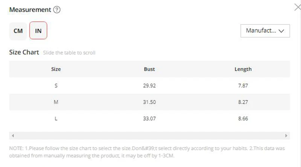Select the L size row
The image size is (301, 167).
click(x=149, y=118)
